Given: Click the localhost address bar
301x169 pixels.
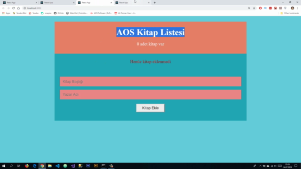Looking at the screenshot, I should [135, 8].
